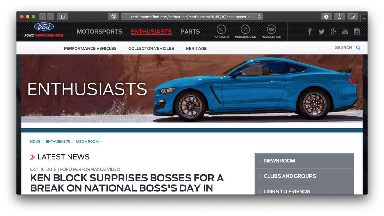384x216 pixels.
Task: Click the search magnifier icon
Action: (358, 48)
